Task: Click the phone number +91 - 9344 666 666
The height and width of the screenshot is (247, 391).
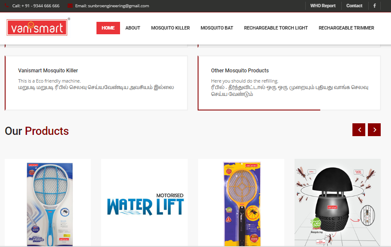Action: (x=41, y=6)
